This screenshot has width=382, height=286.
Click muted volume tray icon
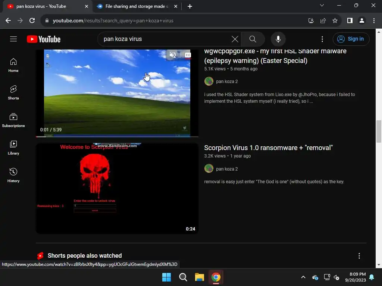[336, 277]
